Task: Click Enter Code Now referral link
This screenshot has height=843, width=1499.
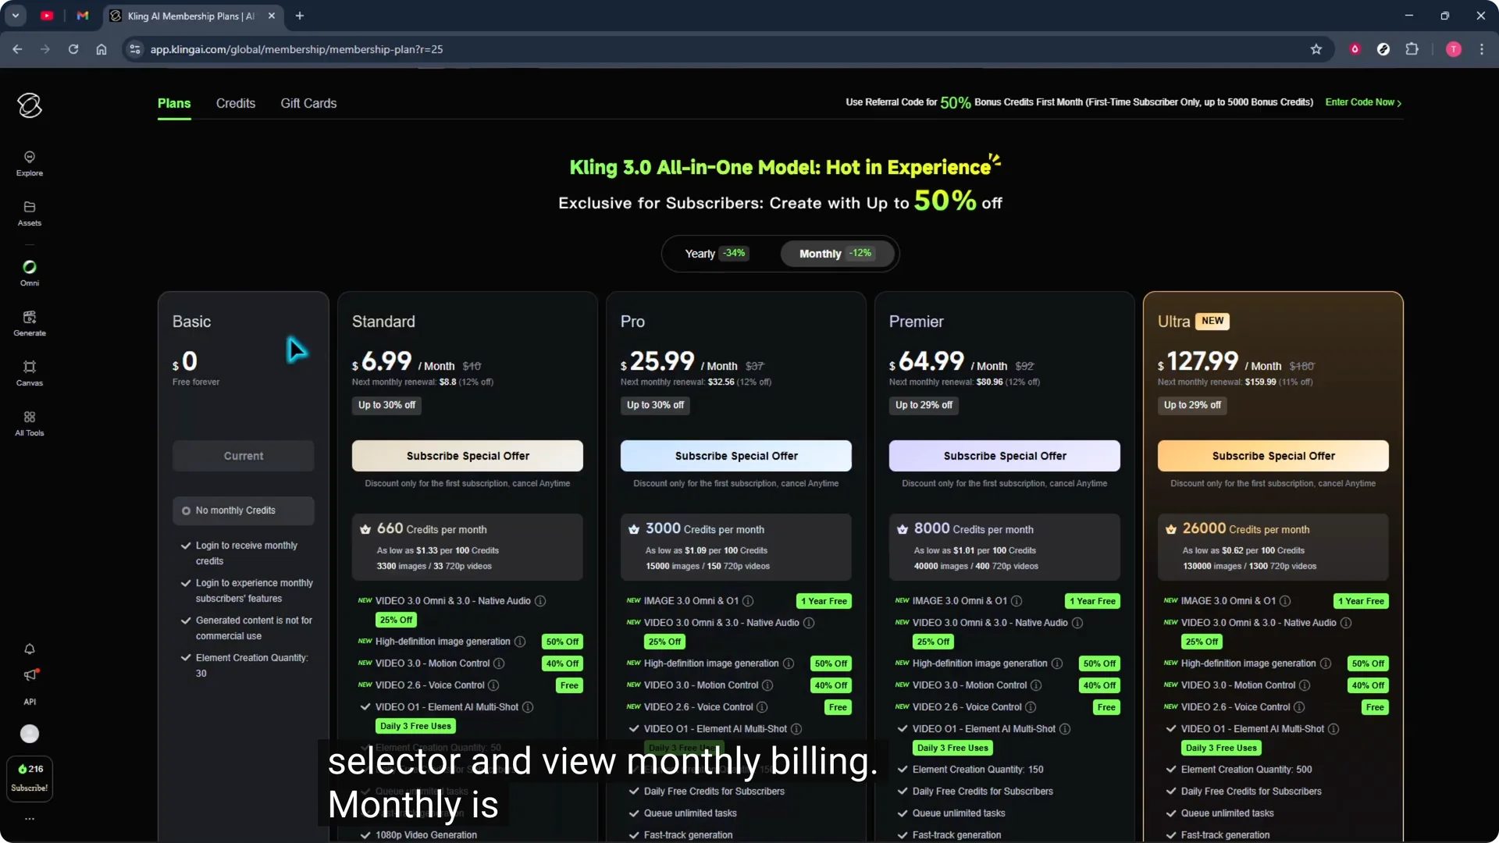Action: coord(1363,102)
